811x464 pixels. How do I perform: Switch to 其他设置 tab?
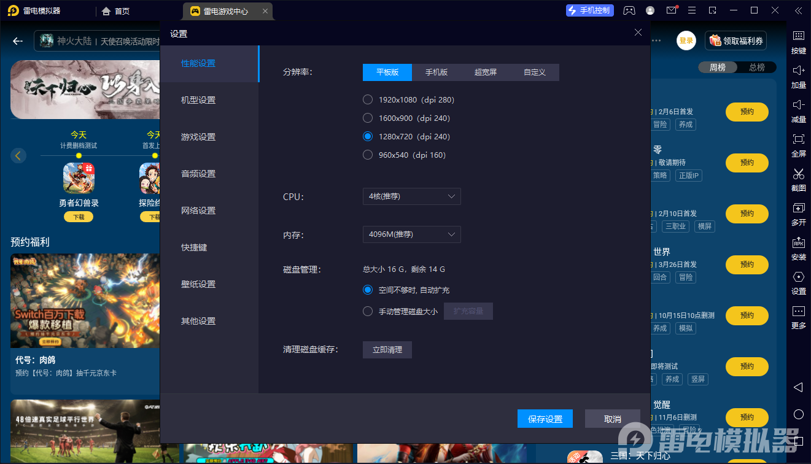pyautogui.click(x=209, y=322)
